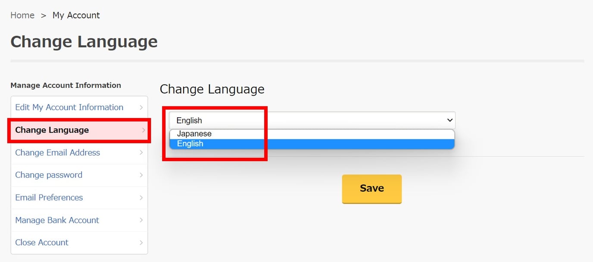Click the yellow Save button
Viewport: 593px width, 262px height.
click(x=371, y=188)
